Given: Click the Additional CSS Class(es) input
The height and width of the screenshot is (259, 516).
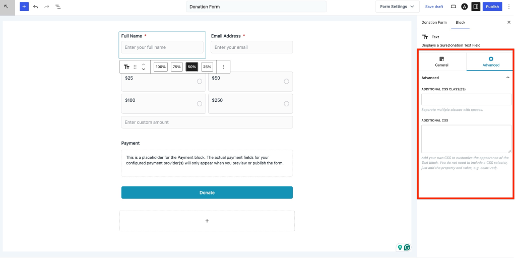Looking at the screenshot, I should point(466,99).
